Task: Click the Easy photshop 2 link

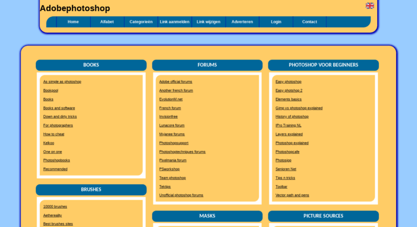Action: pos(289,91)
